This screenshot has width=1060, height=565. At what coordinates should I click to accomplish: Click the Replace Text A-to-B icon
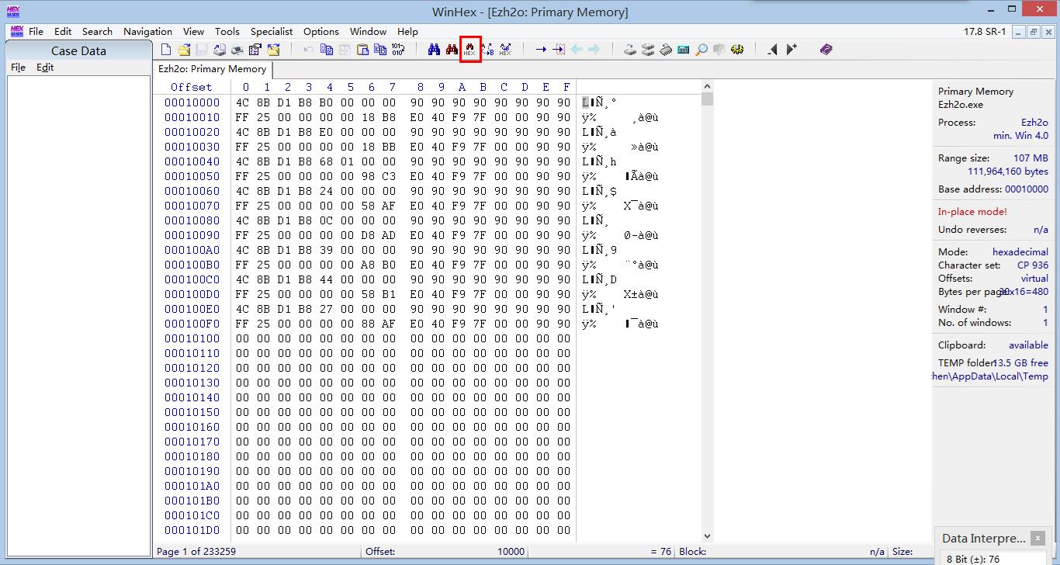pos(487,50)
